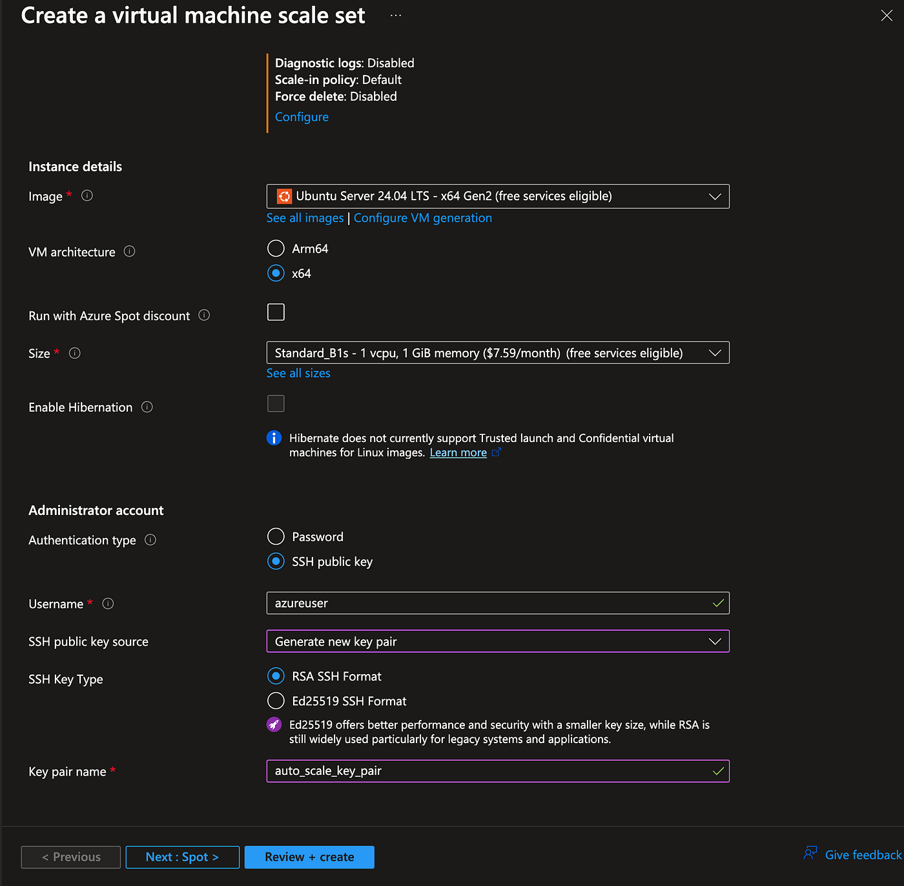Screen dimensions: 904x886
Task: Click Review + create button
Action: click(309, 857)
